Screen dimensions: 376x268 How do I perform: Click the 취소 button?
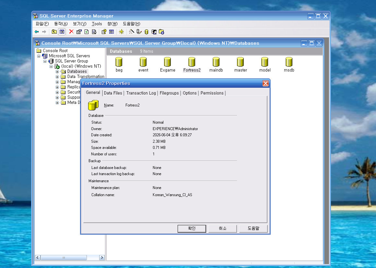pos(223,229)
